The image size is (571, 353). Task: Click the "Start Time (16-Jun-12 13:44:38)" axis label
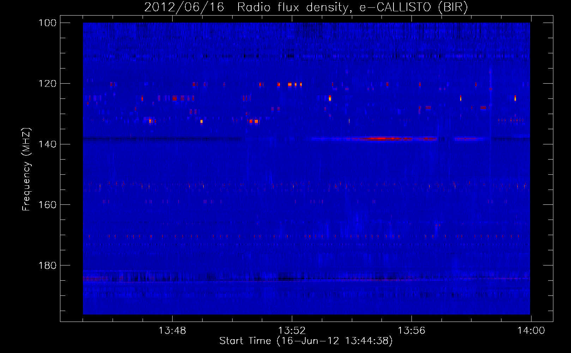coord(306,341)
